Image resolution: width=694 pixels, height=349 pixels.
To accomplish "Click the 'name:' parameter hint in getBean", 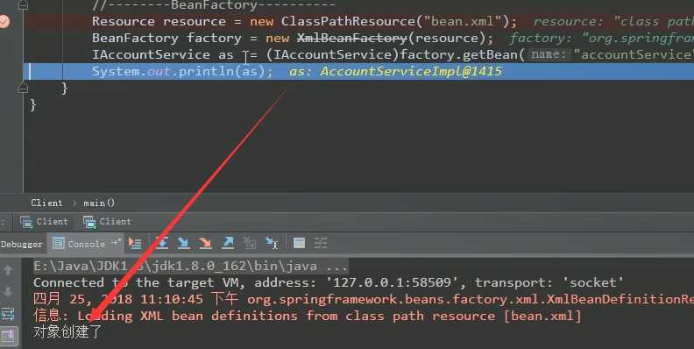I will point(549,54).
